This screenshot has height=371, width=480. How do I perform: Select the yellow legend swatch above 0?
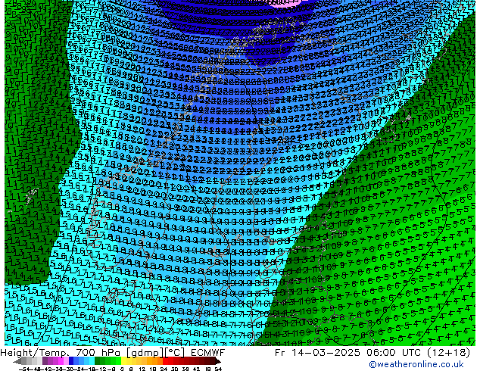pos(123,361)
